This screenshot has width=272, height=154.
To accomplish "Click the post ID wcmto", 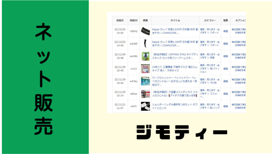I will coord(134,56).
